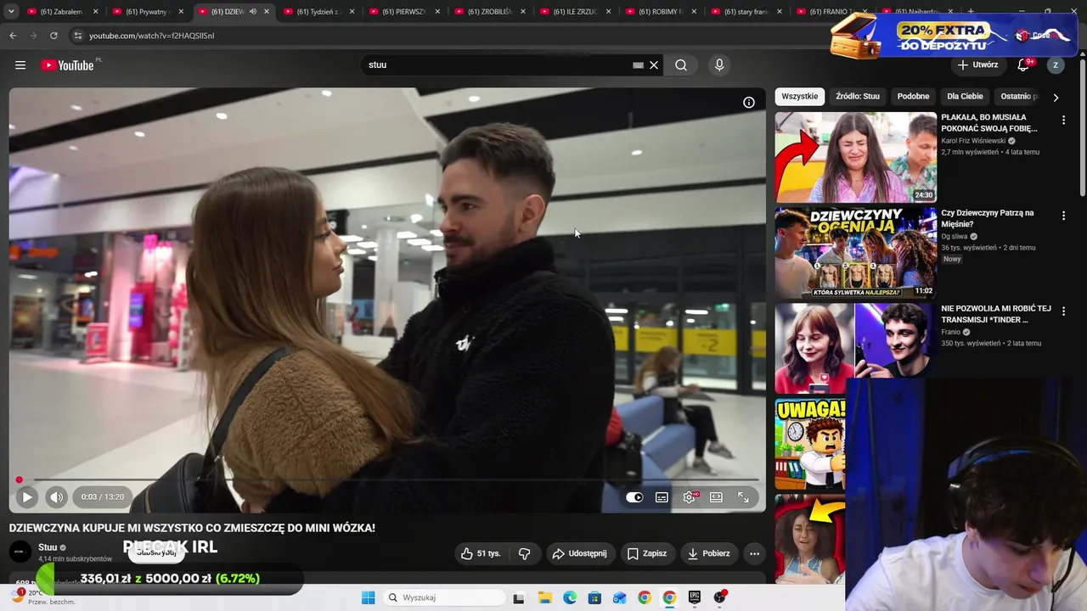Dislike the video
Image resolution: width=1087 pixels, height=611 pixels.
(x=524, y=553)
